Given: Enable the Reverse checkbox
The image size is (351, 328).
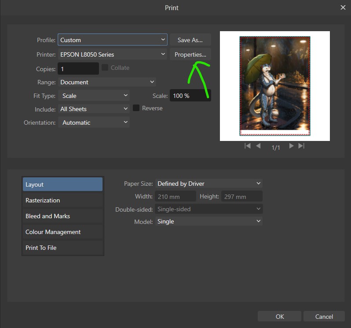Looking at the screenshot, I should (x=136, y=108).
